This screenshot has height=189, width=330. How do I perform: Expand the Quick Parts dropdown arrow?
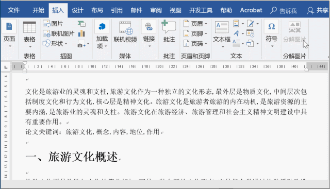pyautogui.click(x=243, y=24)
